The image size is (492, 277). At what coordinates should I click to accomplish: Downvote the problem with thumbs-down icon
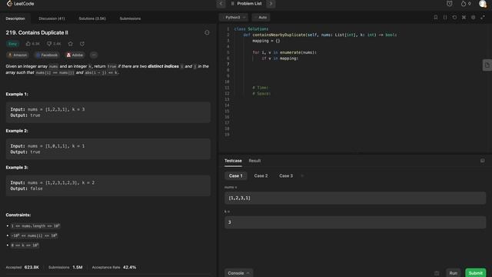49,44
